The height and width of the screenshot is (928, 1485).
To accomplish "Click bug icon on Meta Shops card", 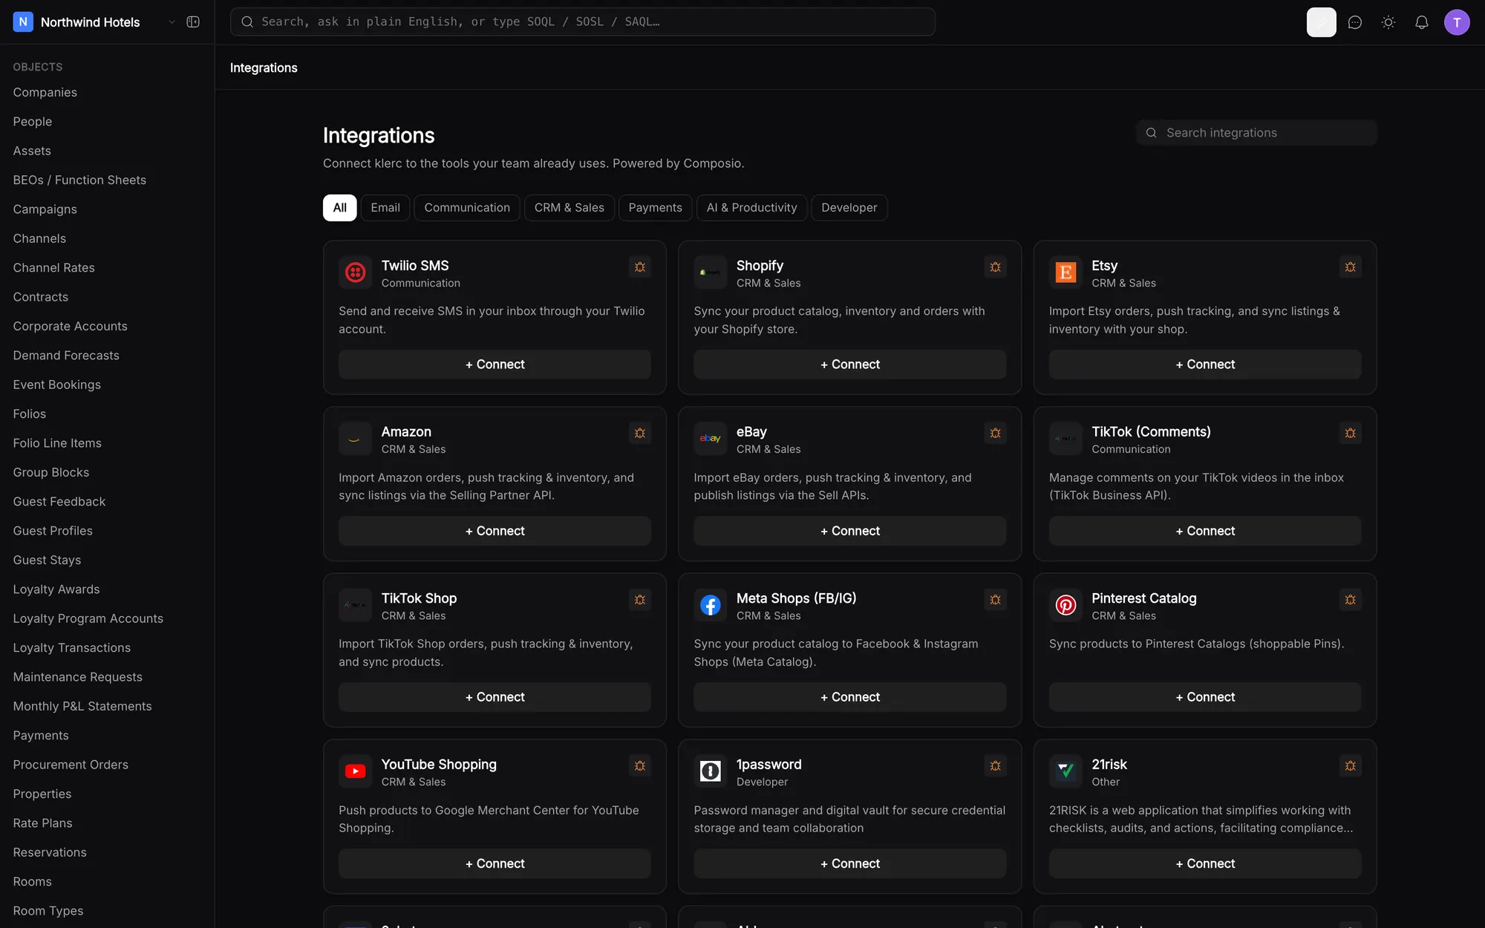I will point(995,600).
